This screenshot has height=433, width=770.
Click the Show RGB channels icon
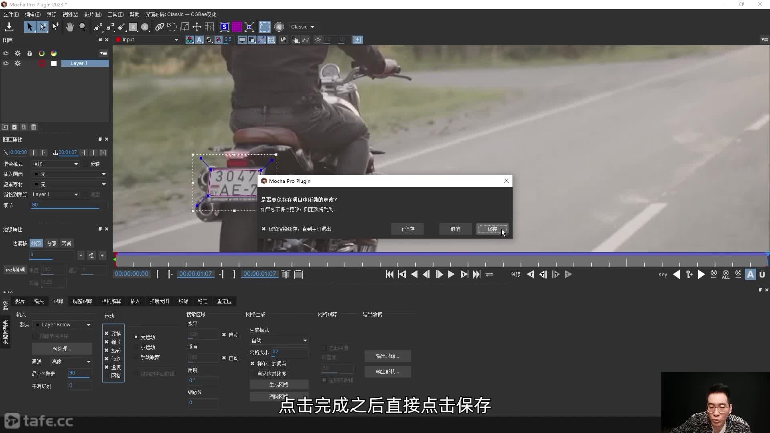(189, 40)
